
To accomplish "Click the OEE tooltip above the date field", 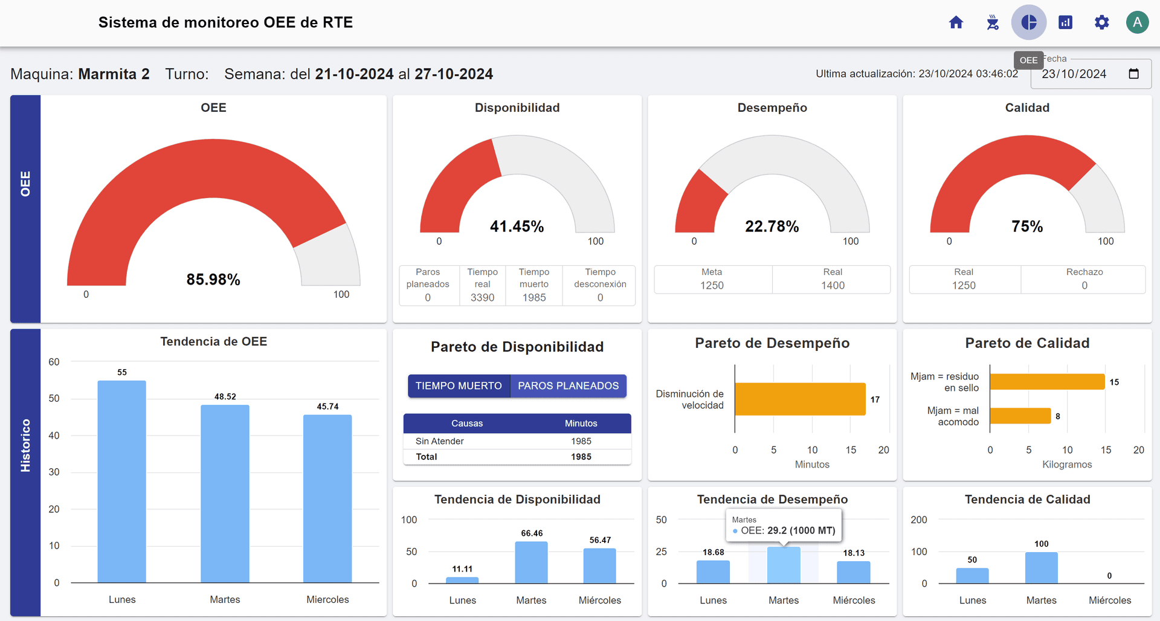I will click(1028, 60).
